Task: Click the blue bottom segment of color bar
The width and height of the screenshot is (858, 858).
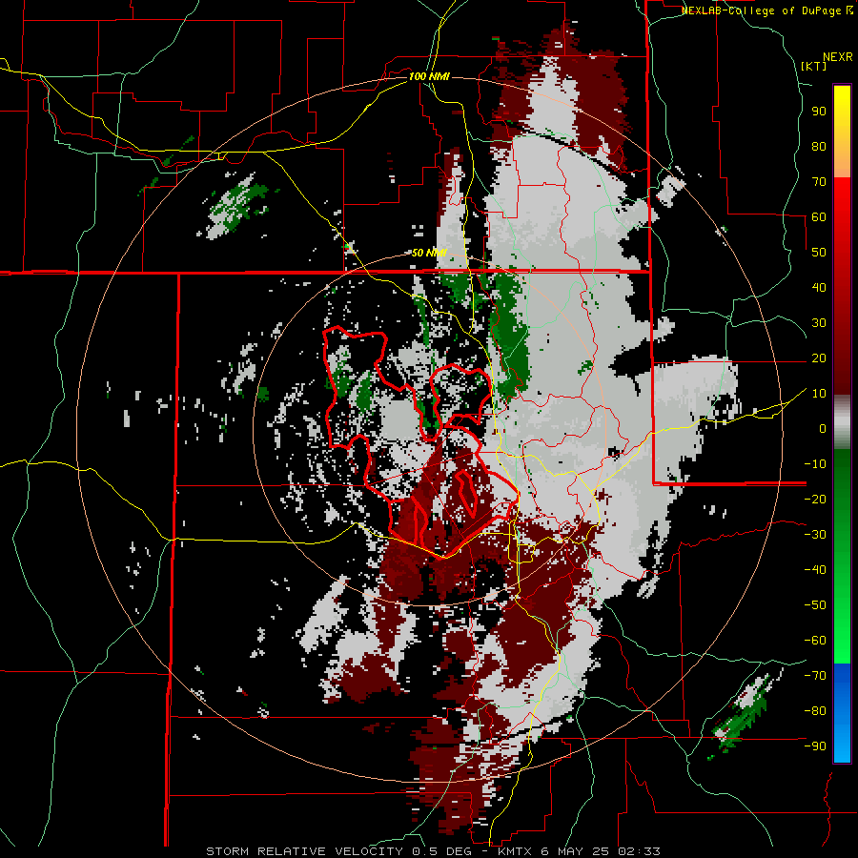Action: point(842,713)
